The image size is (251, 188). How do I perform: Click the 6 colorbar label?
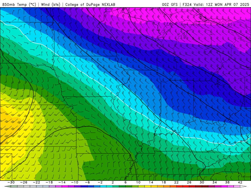[125, 182]
